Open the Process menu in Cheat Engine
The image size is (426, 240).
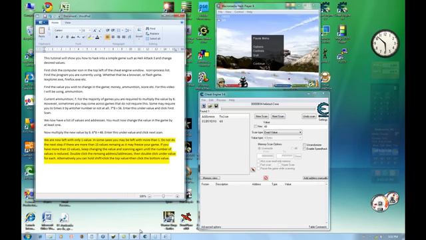[221, 100]
